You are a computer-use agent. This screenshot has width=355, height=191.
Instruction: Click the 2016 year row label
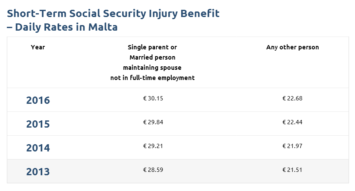pos(38,100)
